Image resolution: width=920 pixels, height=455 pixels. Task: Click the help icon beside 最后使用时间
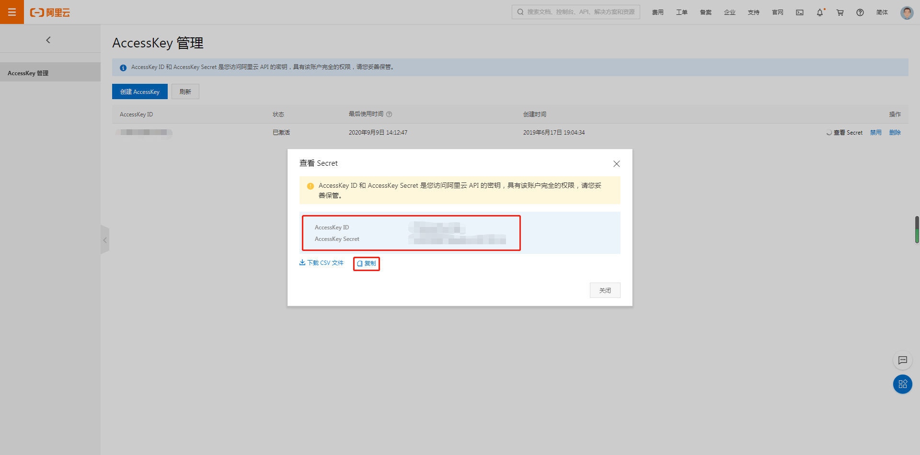click(389, 114)
